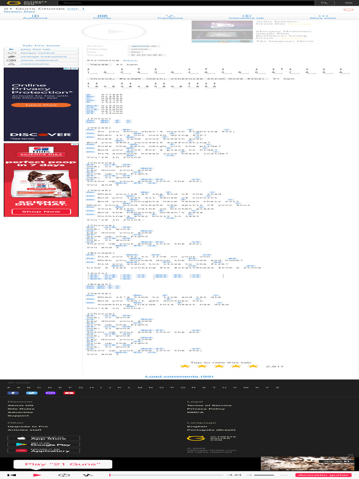Viewport: 359px width, 479px height.
Task: Select letter M in All artists index
Action: coord(140,387)
